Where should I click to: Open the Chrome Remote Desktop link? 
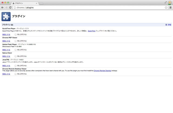(x=102, y=71)
